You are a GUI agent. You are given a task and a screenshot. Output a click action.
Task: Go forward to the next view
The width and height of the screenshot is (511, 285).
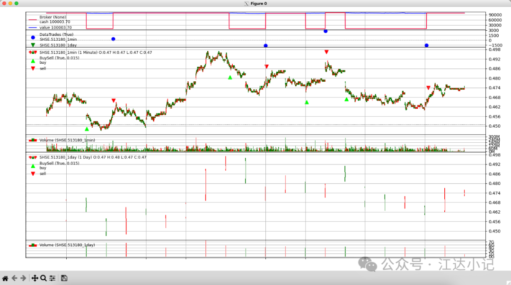pos(23,278)
